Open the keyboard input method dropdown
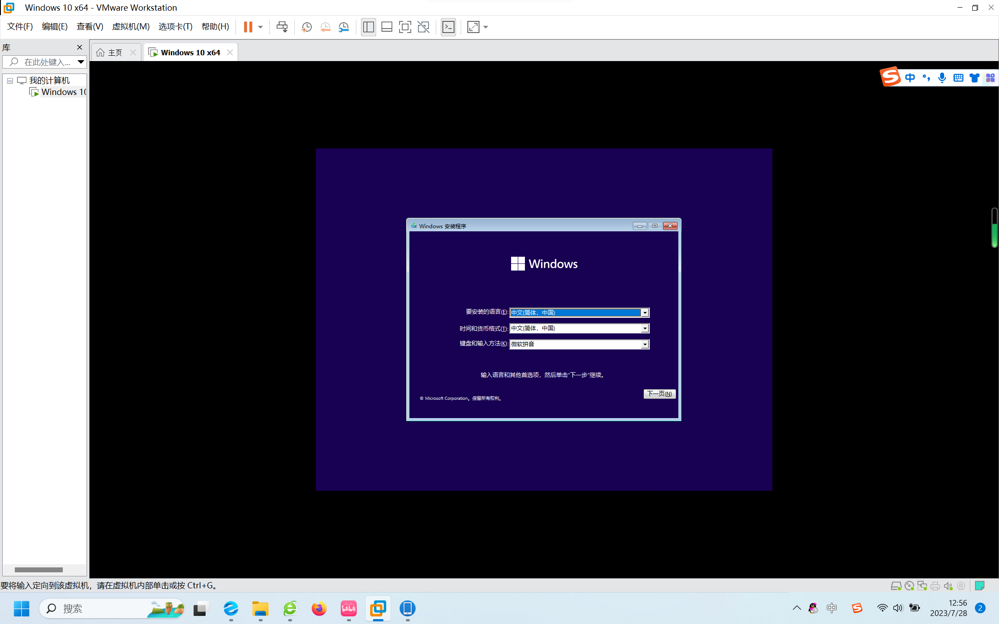 [644, 345]
